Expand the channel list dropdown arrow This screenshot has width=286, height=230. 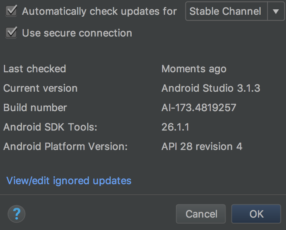point(276,11)
